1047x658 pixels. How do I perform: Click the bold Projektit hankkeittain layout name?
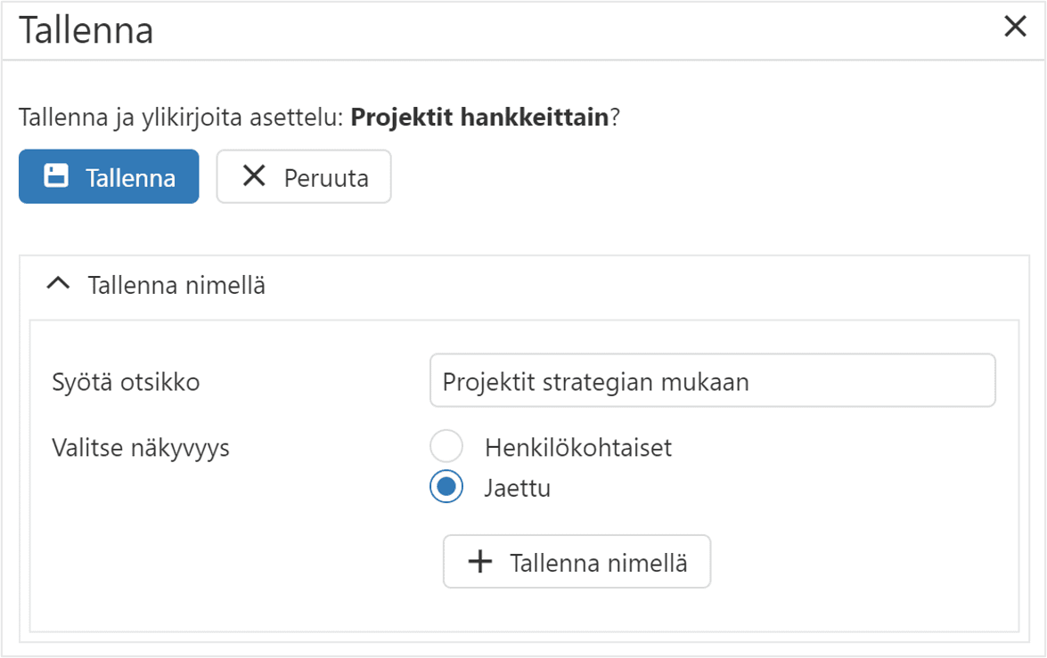[479, 118]
